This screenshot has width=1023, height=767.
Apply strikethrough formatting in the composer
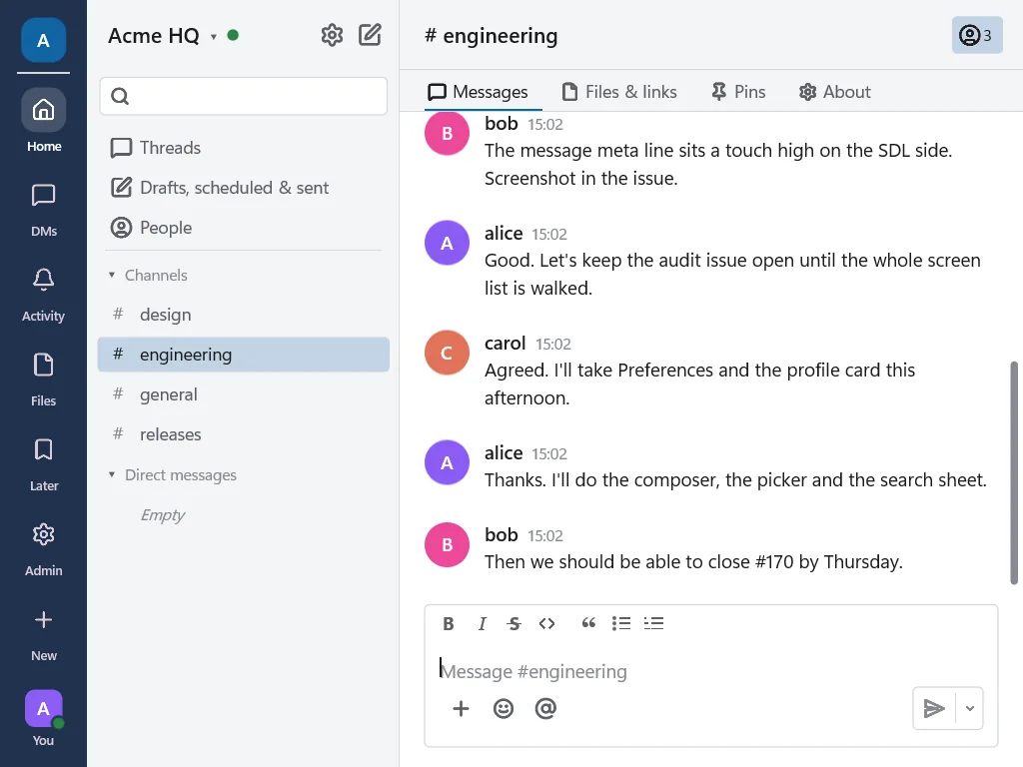click(514, 623)
